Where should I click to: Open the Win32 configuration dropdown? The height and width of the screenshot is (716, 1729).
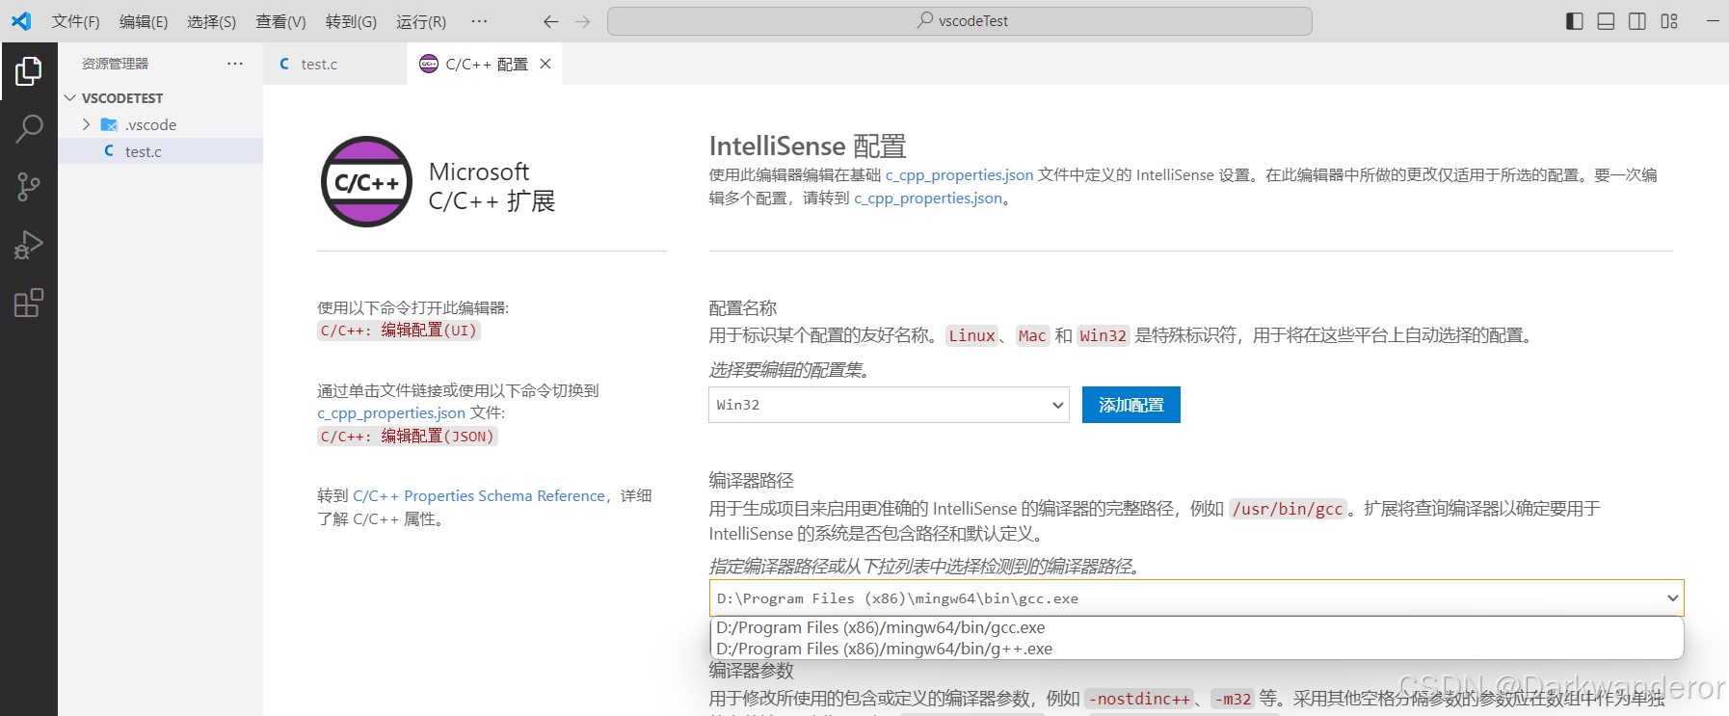tap(890, 405)
